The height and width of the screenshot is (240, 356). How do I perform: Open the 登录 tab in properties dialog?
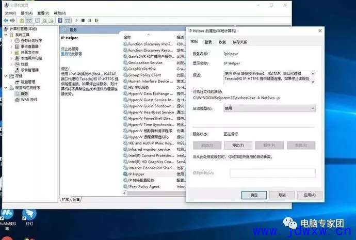click(x=208, y=42)
